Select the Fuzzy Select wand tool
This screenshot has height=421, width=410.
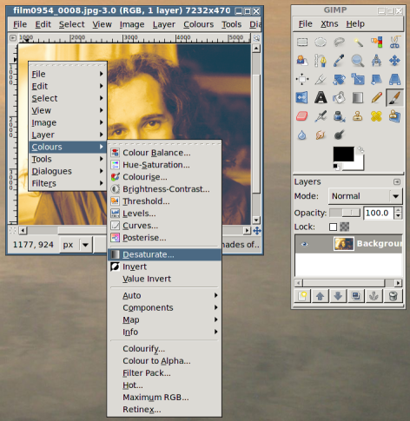(358, 43)
